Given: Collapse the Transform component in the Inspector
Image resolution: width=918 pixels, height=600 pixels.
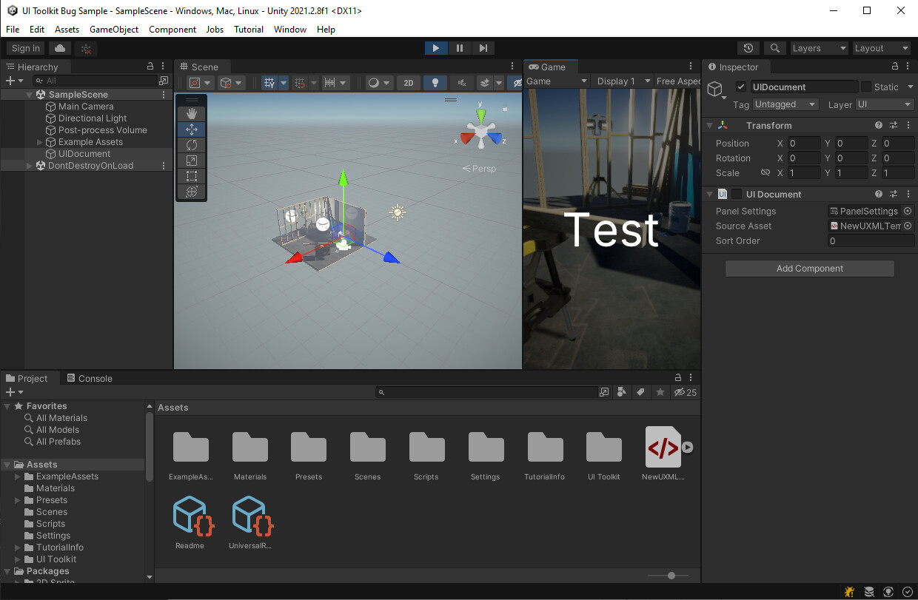Looking at the screenshot, I should coord(709,125).
